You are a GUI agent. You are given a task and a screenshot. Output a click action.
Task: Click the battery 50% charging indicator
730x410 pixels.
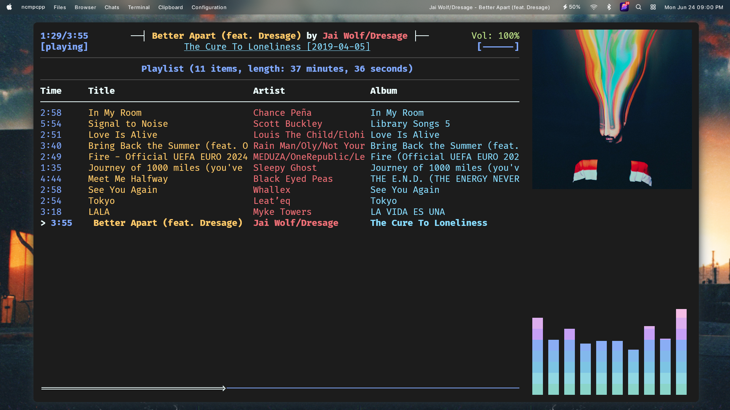[571, 7]
